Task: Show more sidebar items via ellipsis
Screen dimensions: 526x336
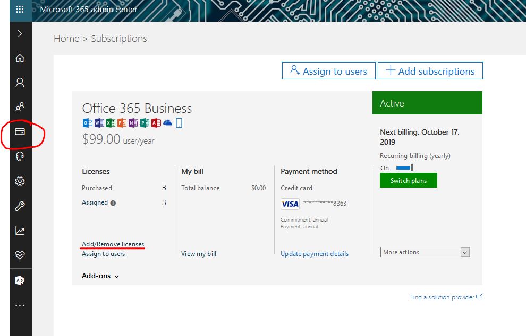Action: [20, 305]
